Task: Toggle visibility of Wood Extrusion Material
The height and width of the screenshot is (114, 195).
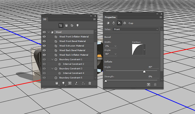Action: click(x=44, y=46)
